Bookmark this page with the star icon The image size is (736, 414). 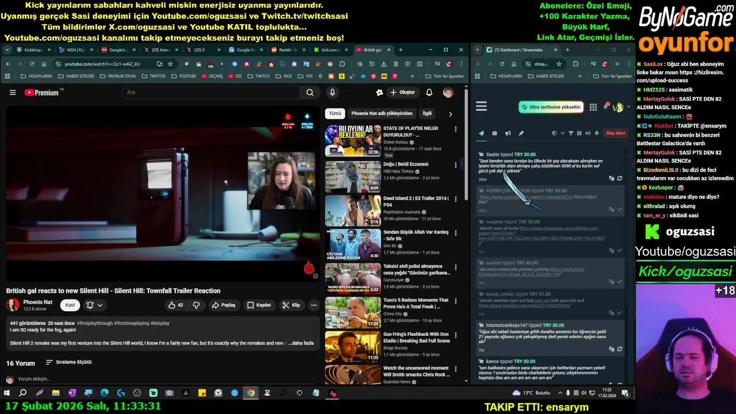tap(170, 64)
